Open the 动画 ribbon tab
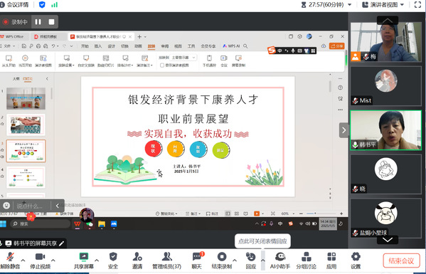The height and width of the screenshot is (274, 426). pyautogui.click(x=138, y=46)
